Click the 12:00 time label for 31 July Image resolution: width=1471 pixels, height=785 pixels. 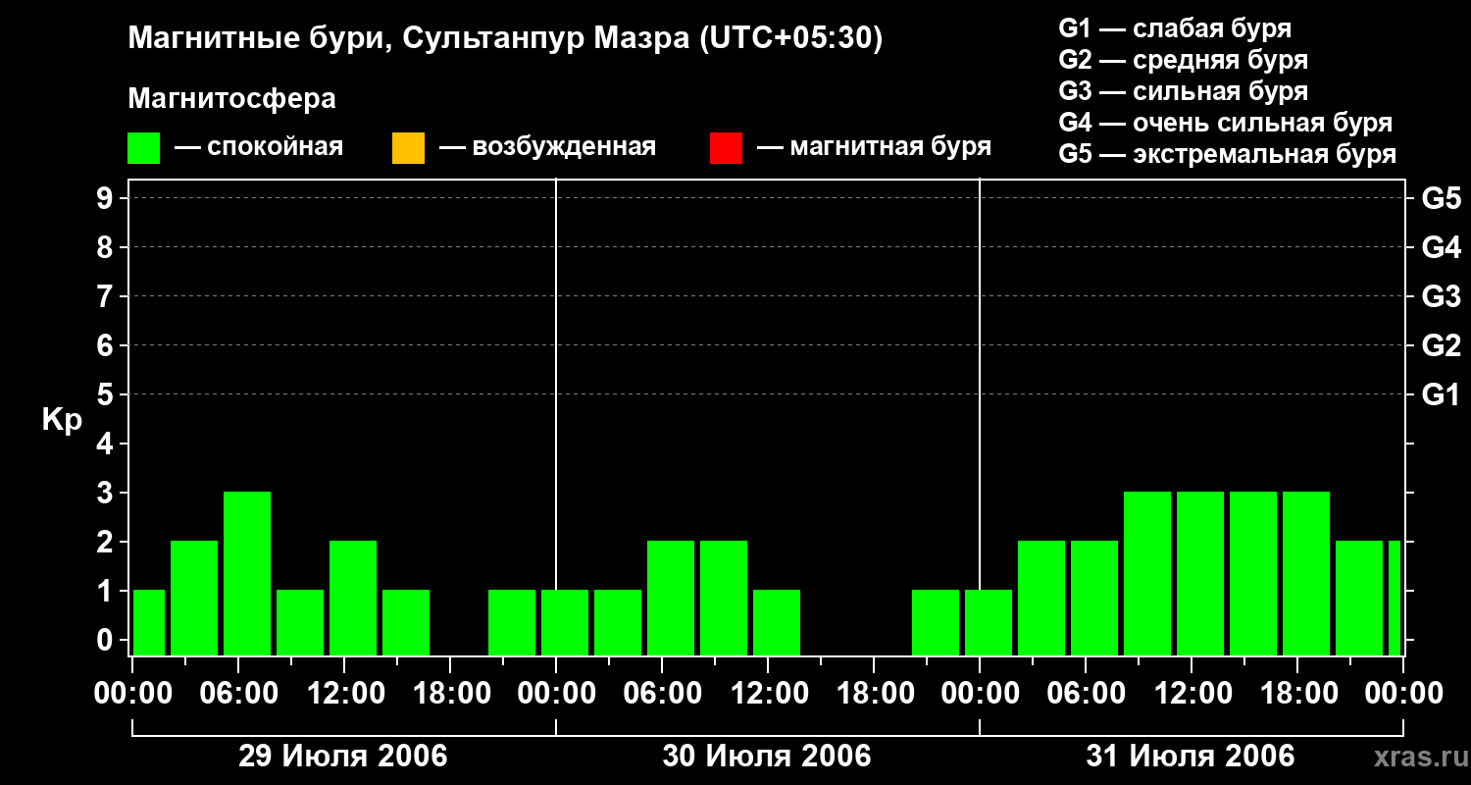tap(1192, 694)
